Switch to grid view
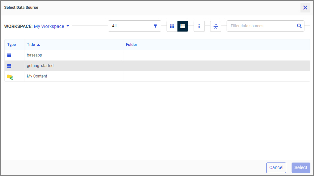The image size is (314, 176). click(172, 26)
